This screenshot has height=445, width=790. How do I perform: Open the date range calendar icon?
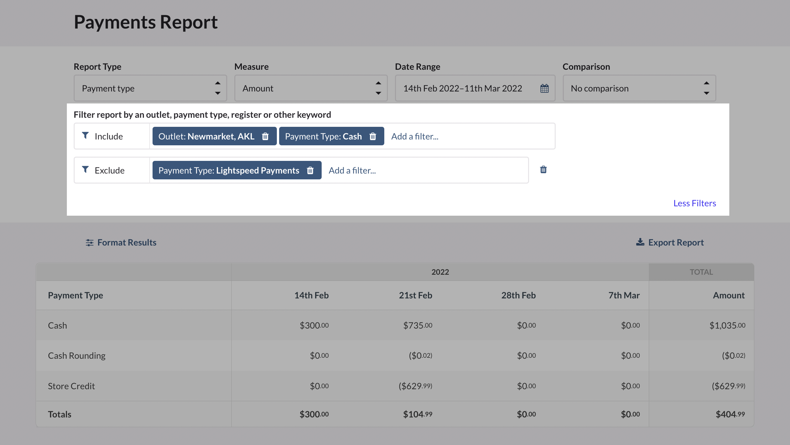[x=544, y=88]
